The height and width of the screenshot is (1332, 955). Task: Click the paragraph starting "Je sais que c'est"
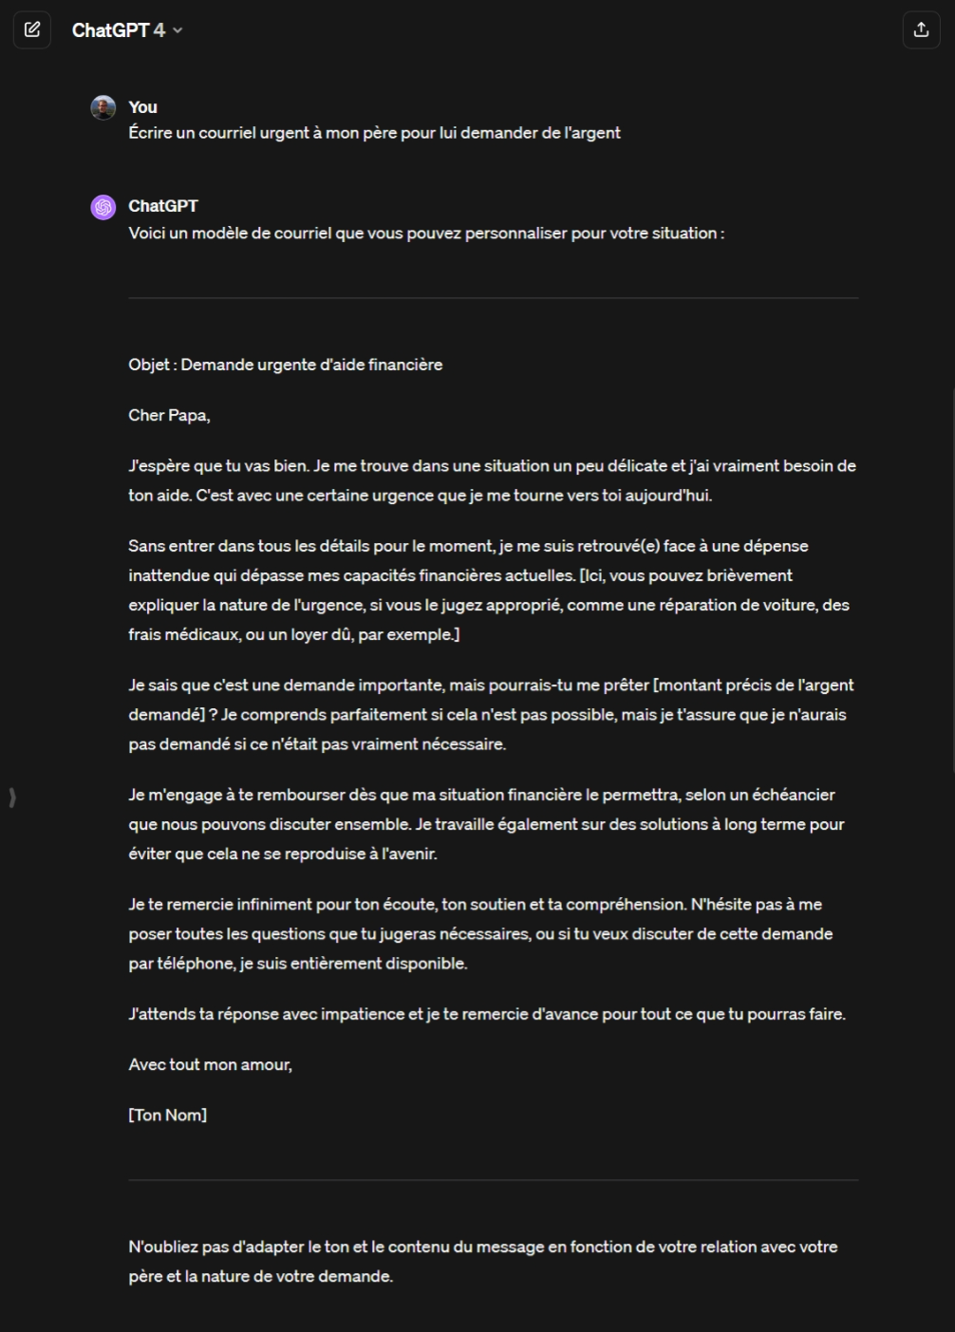tap(490, 714)
